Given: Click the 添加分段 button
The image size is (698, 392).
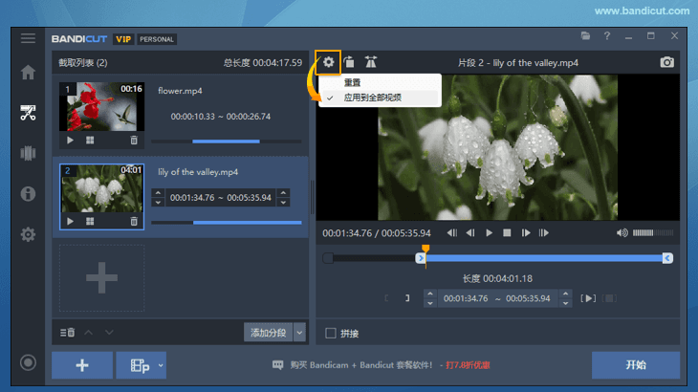Looking at the screenshot, I should coord(268,333).
